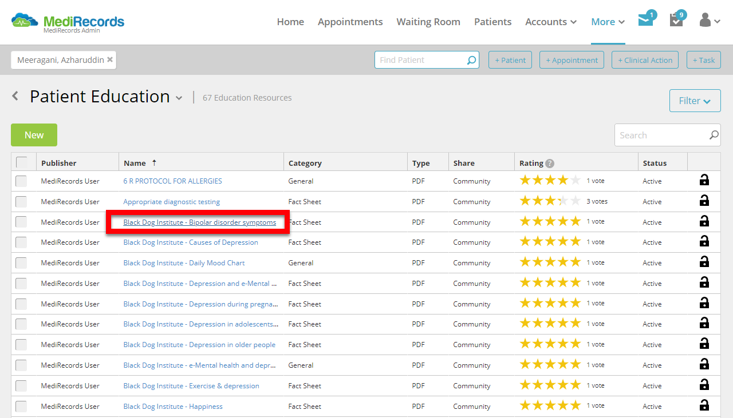Click the + Appointment button
Viewport: 733px width, 418px height.
click(x=572, y=60)
